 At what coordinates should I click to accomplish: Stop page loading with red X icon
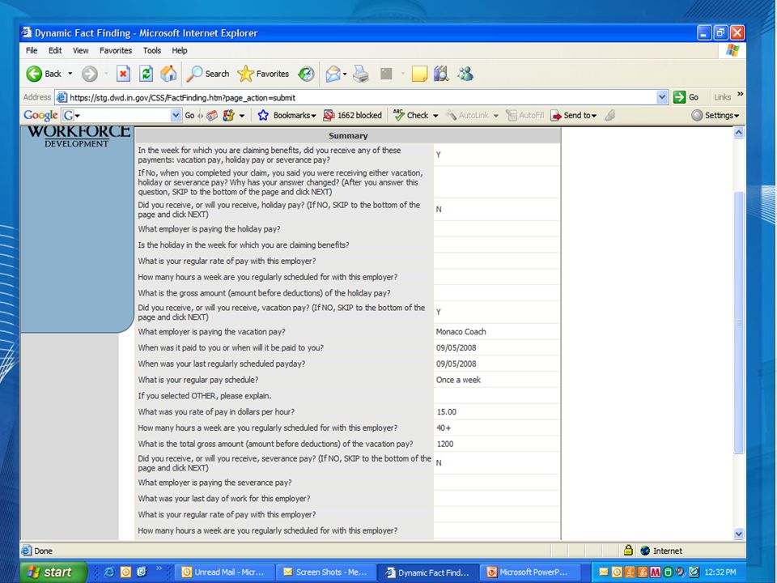point(123,74)
